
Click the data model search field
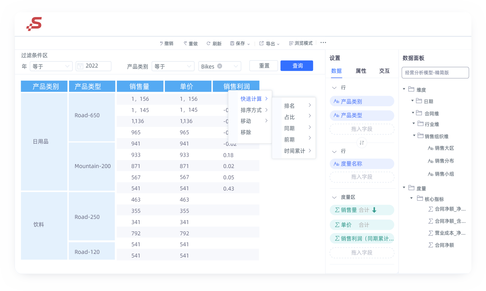(x=435, y=73)
